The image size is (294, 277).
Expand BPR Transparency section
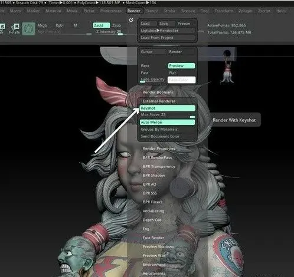159,166
